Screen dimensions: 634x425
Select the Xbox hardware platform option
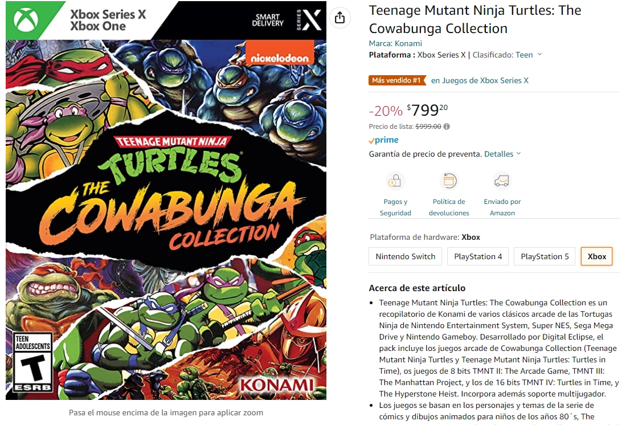point(596,256)
